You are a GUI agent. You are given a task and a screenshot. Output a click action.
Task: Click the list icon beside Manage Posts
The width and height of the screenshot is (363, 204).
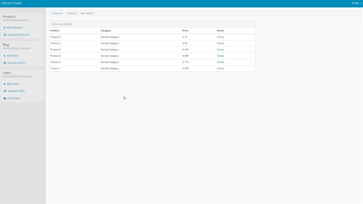coord(4,63)
